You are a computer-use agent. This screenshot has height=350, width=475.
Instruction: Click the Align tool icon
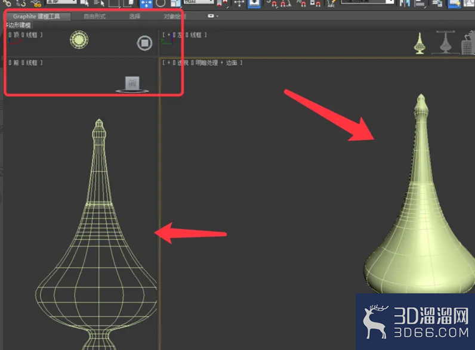420,4
